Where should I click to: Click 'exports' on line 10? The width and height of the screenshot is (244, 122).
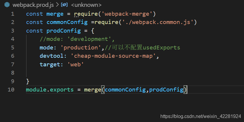[62, 90]
